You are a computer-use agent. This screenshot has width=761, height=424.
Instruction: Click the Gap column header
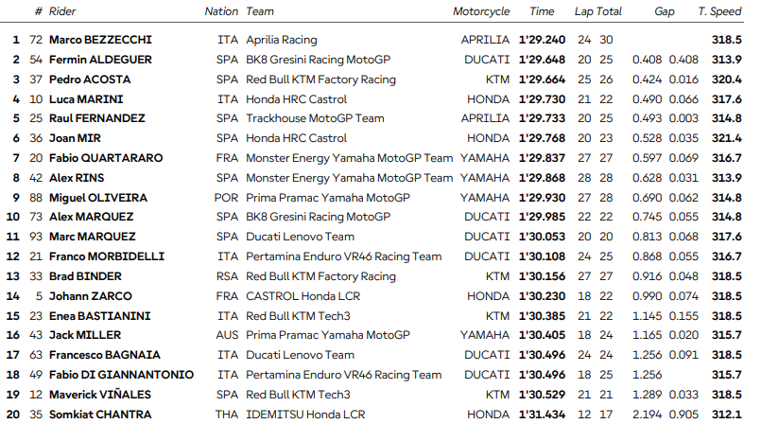coord(665,12)
